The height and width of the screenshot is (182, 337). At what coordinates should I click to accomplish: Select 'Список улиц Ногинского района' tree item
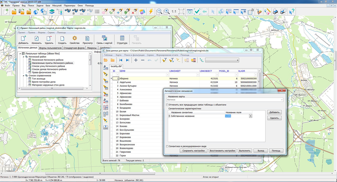tap(48, 66)
